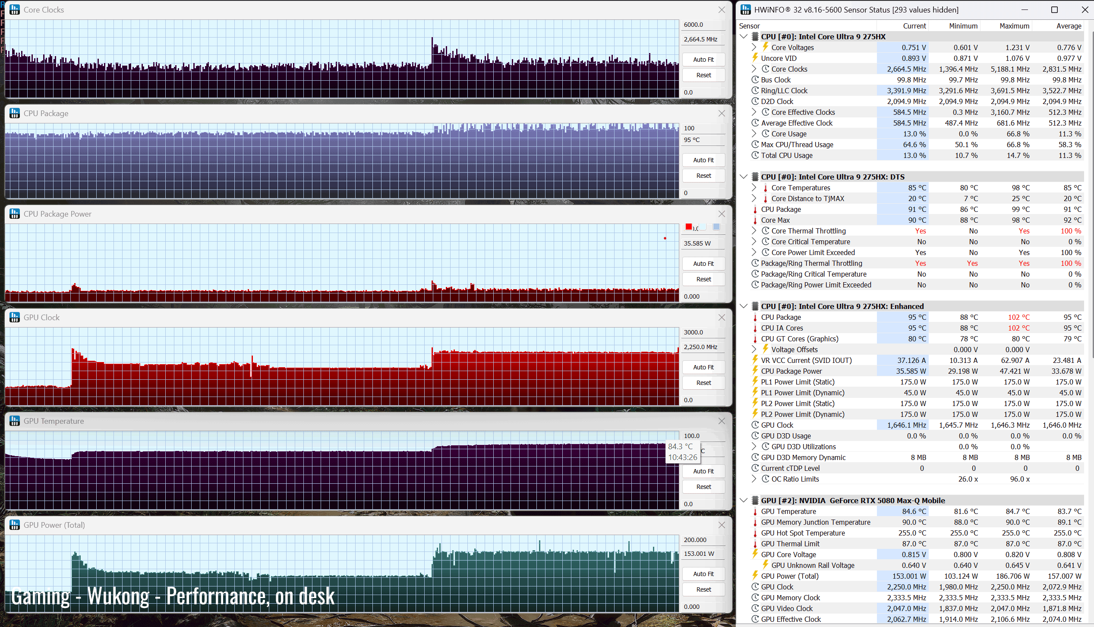Click the HWiNFO icon in GPU Temperature graph title
Image resolution: width=1094 pixels, height=627 pixels.
(15, 421)
